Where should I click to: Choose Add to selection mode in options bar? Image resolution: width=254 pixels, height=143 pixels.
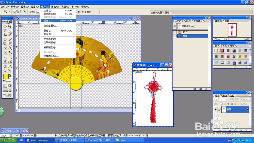(18, 12)
